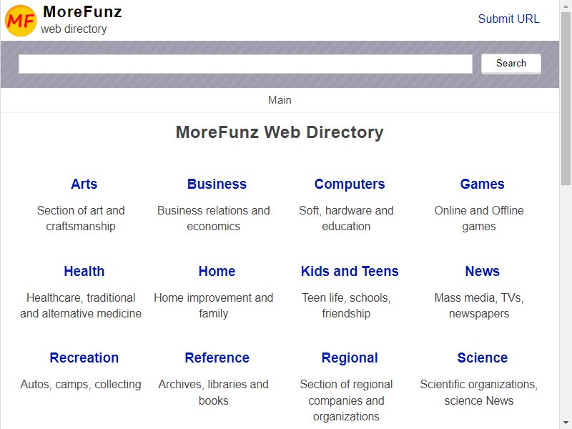Viewport: 572px width, 429px height.
Task: Visit the Health category
Action: pos(84,271)
